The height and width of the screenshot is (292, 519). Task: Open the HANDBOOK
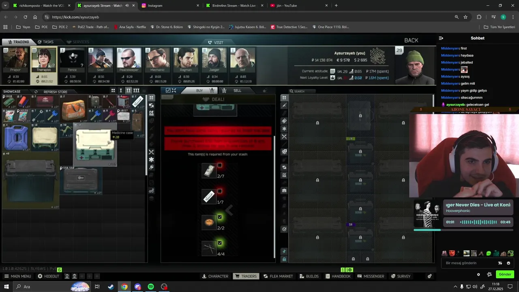pyautogui.click(x=338, y=276)
